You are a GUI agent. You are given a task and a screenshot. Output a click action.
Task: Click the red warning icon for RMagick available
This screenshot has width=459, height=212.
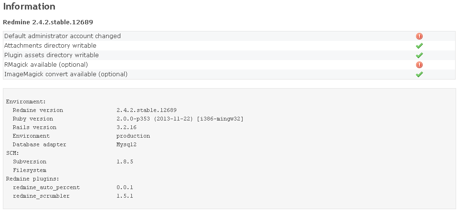[419, 65]
